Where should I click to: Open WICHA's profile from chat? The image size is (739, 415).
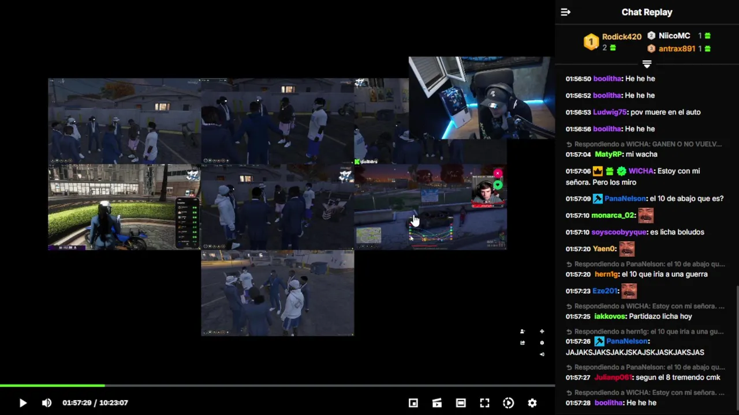pos(641,171)
